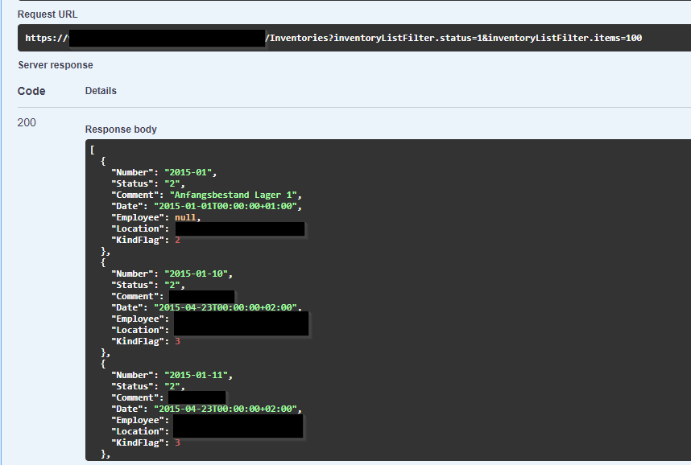The image size is (691, 465).
Task: Click the opening bracket of the JSON array
Action: (x=92, y=150)
